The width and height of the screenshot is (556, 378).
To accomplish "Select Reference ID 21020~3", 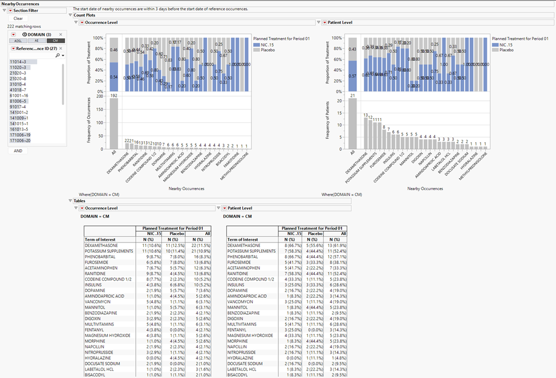I will (x=18, y=73).
